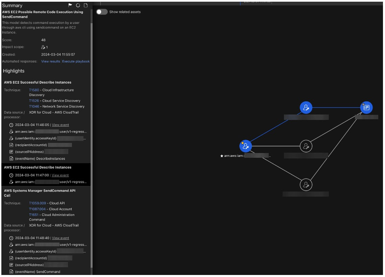Image resolution: width=385 pixels, height=277 pixels.
Task: Click the flag icon in Summary header
Action: click(x=70, y=5)
